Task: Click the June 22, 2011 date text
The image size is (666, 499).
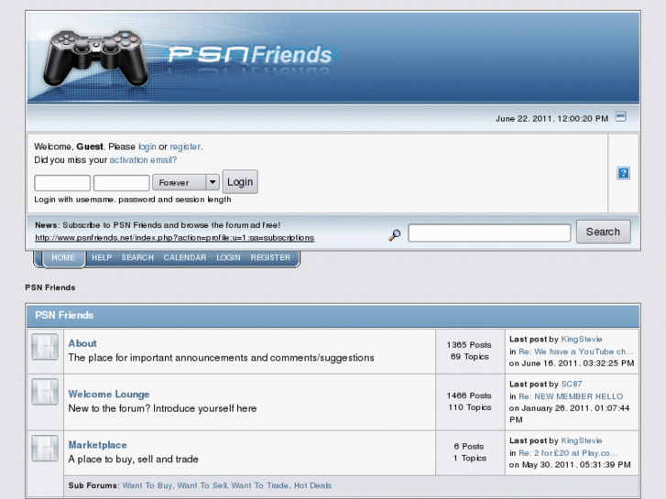Action: (551, 118)
